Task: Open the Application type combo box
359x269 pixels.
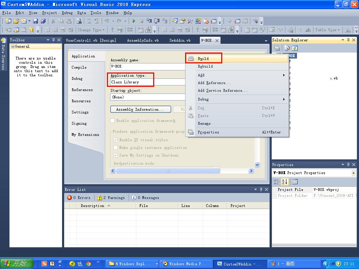Action: 148,82
